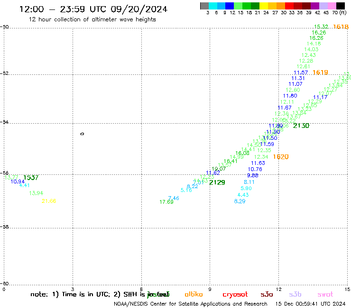Click the 'altika' satellite legend label
Viewport: 351px width, 308px height.
(194, 294)
